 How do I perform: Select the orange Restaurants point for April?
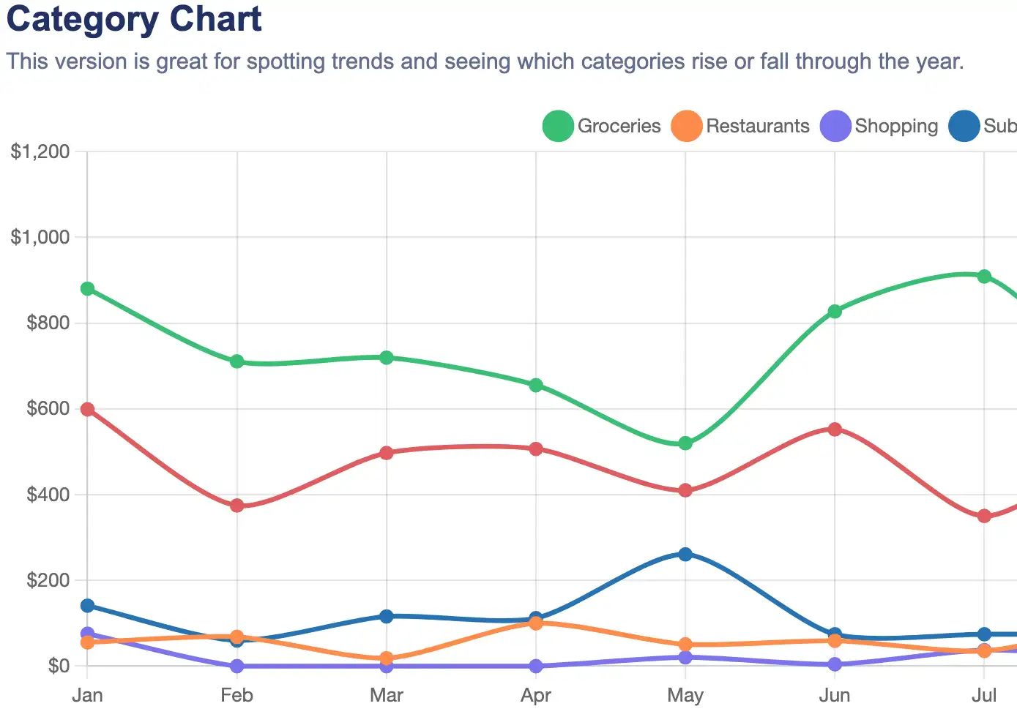[x=536, y=623]
